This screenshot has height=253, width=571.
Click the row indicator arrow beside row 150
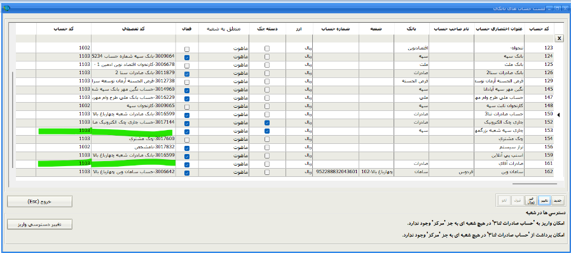(559, 115)
